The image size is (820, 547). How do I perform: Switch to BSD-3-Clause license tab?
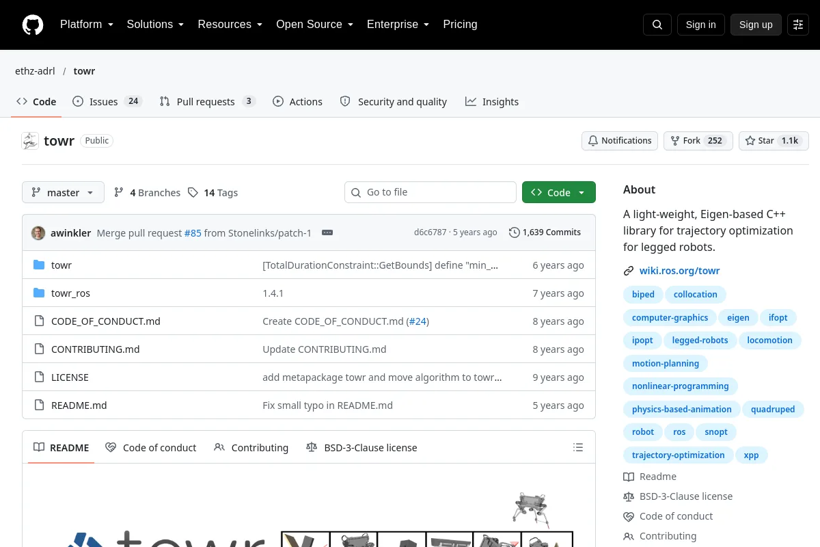click(x=361, y=448)
